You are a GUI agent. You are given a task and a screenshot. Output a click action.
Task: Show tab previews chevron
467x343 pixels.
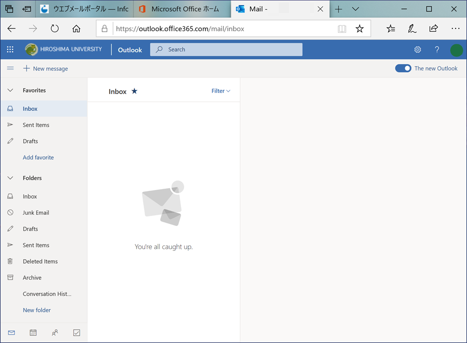355,9
